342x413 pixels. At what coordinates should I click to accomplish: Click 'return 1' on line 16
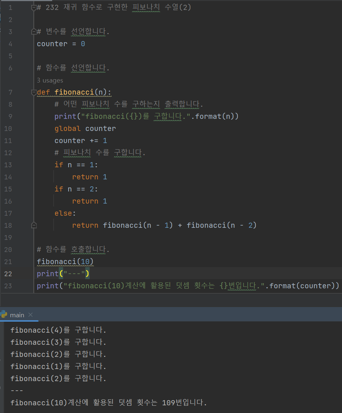click(90, 201)
